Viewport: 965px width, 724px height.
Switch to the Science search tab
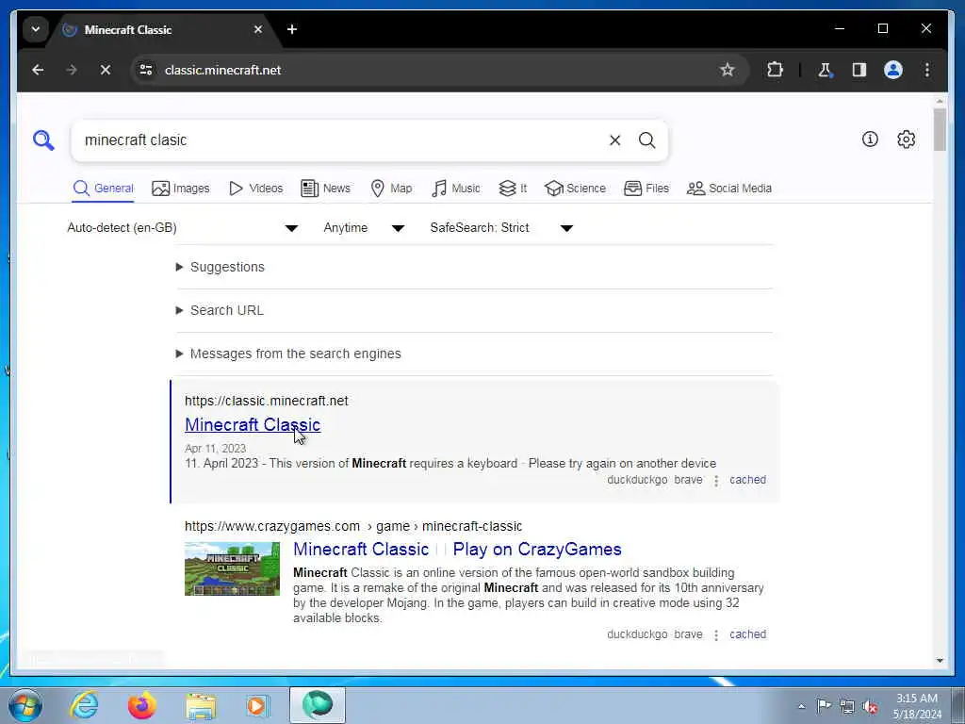(575, 189)
